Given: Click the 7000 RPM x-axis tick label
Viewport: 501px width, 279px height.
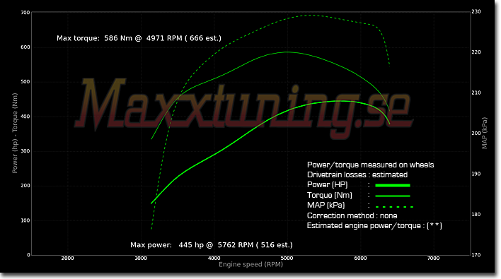Looking at the screenshot, I should tap(433, 259).
